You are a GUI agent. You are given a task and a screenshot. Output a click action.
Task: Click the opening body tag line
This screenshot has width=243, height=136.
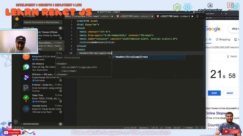[x=81, y=49]
